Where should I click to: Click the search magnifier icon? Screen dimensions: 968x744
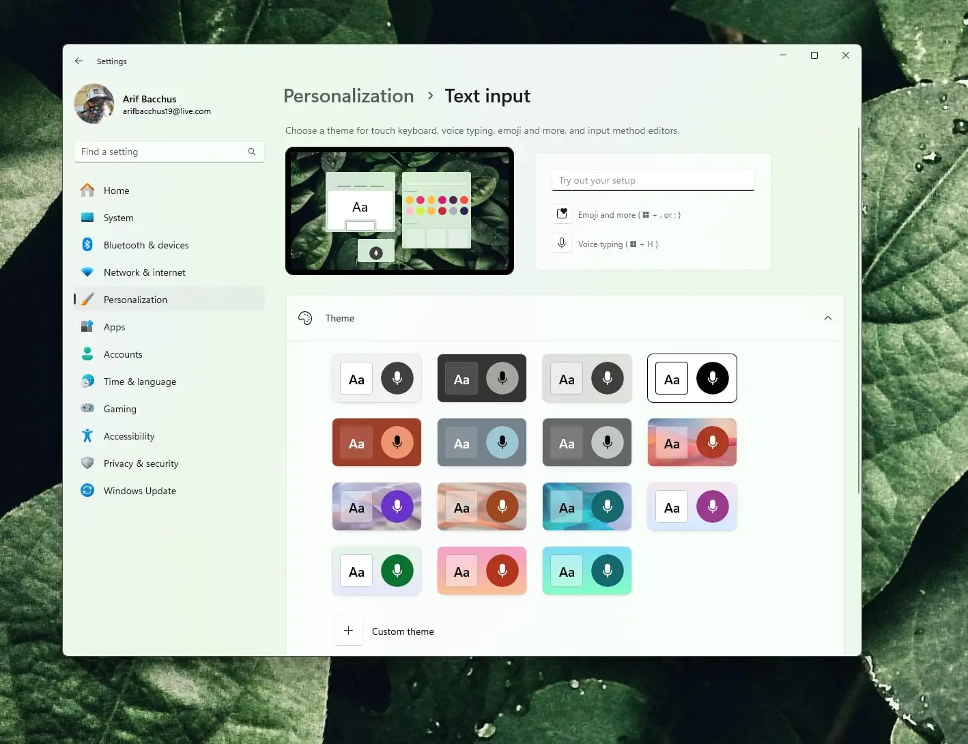(x=252, y=152)
